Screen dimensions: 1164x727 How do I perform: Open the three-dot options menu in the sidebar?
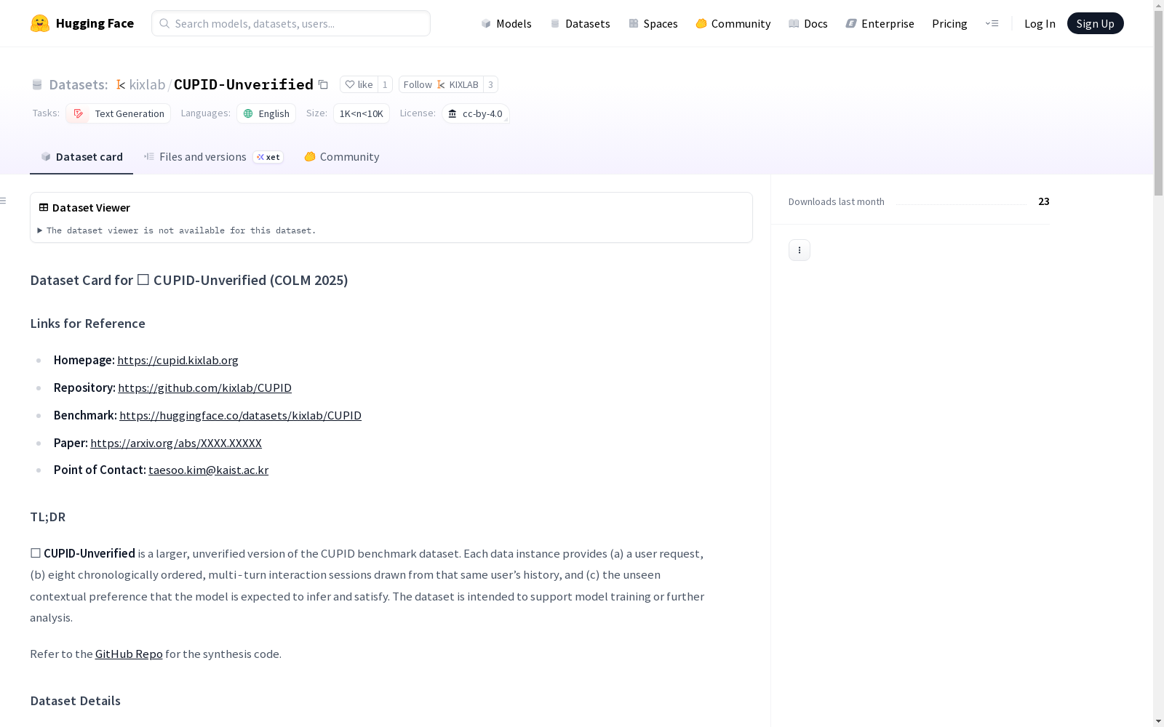(800, 250)
